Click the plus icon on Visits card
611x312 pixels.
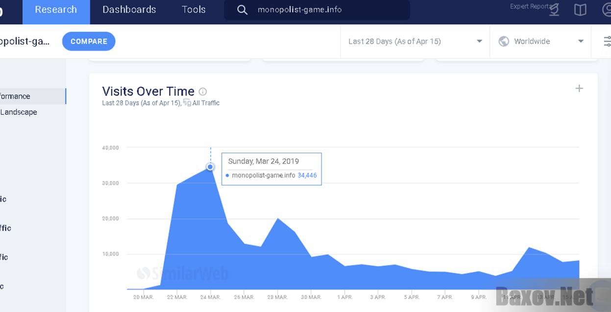click(579, 88)
